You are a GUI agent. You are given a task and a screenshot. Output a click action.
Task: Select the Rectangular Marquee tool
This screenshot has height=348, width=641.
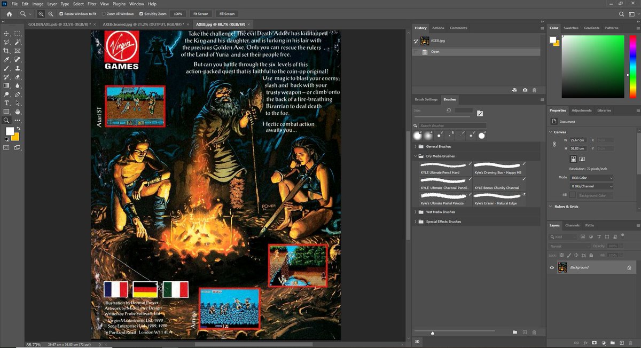click(x=18, y=33)
